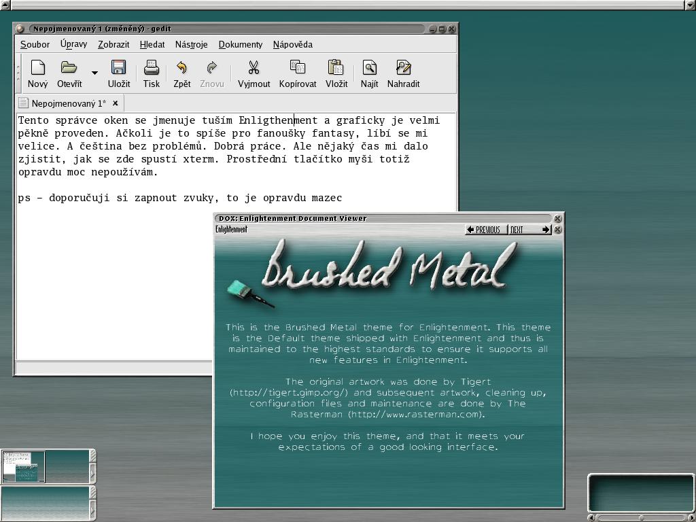696x522 pixels.
Task: Select the Nepojmenovaný 1* document tab
Action: tap(69, 103)
